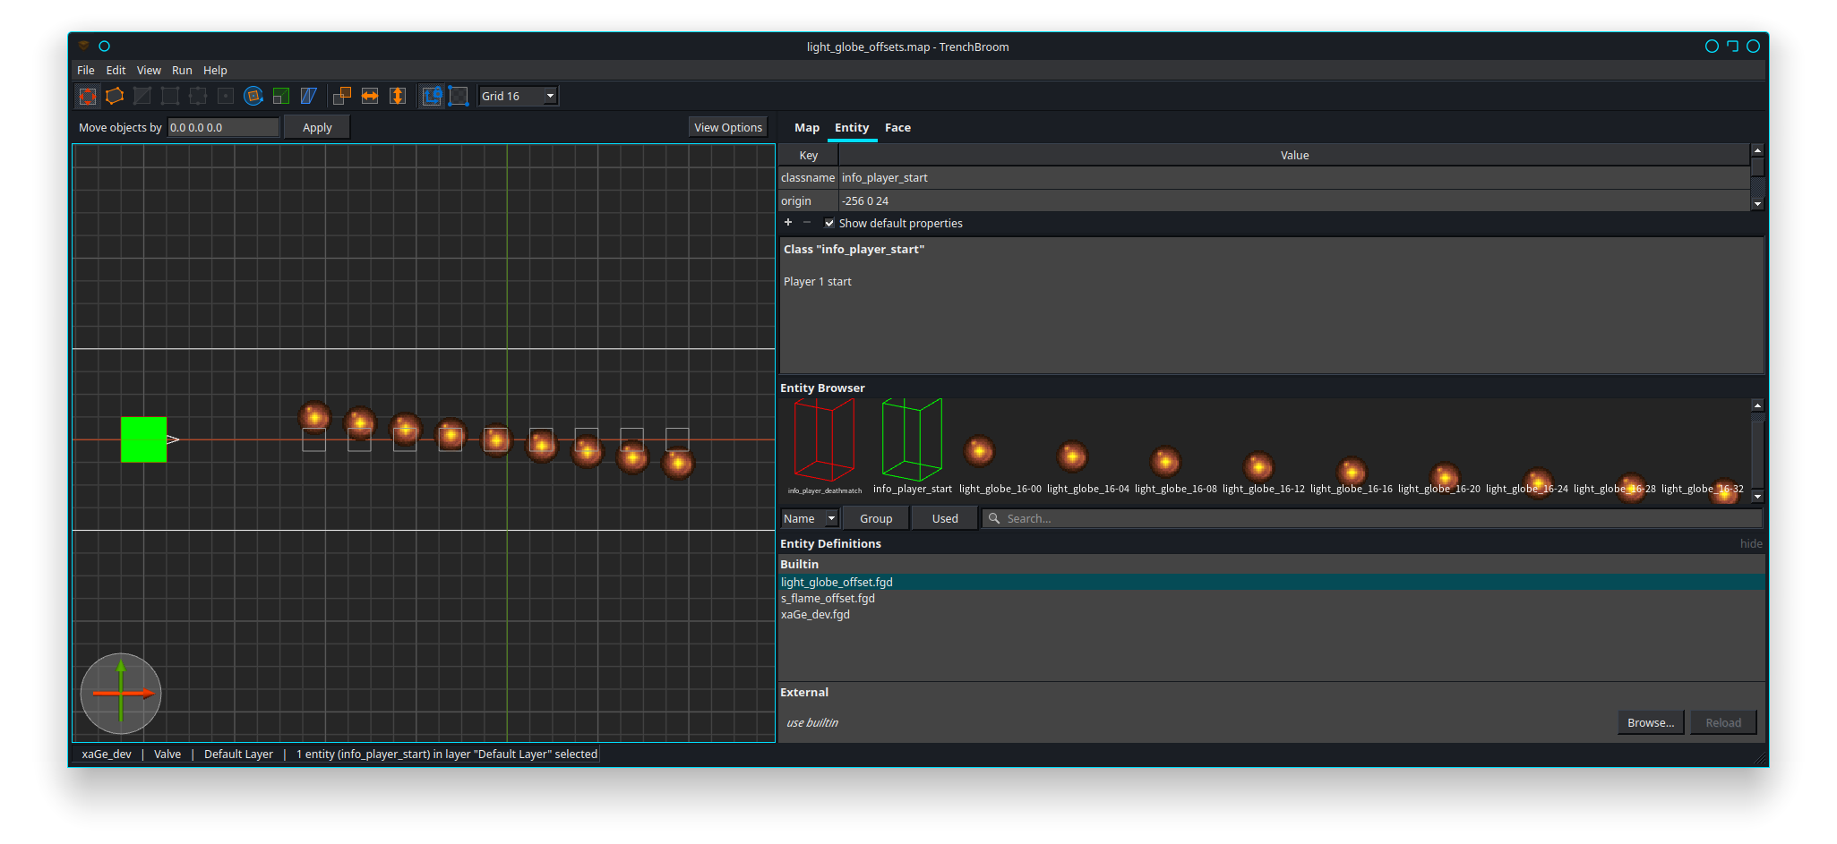Uncheck Show default properties
The height and width of the screenshot is (844, 1837).
tap(829, 223)
